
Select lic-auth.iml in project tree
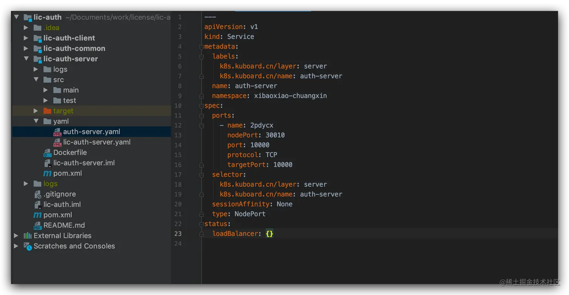click(62, 204)
